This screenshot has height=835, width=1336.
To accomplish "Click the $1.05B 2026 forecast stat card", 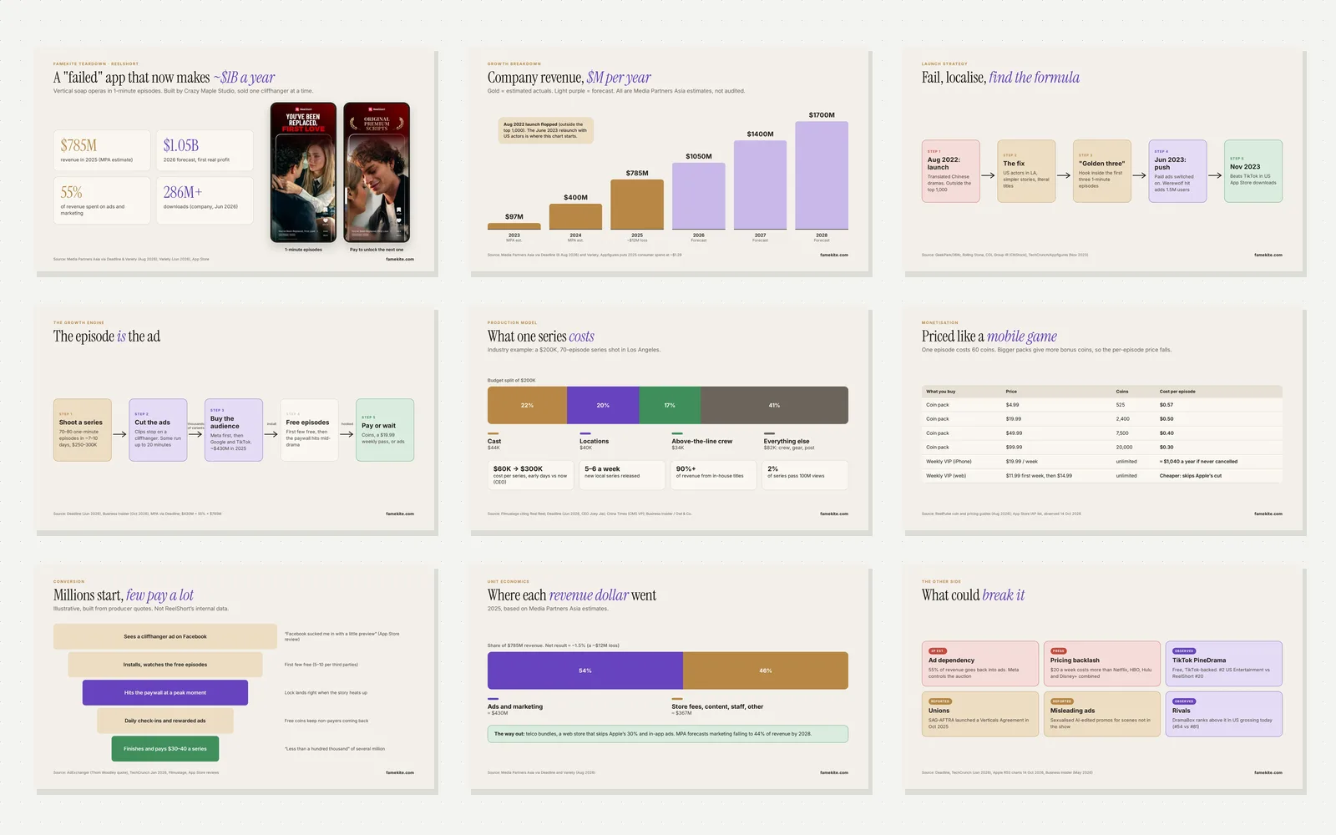I will [205, 150].
